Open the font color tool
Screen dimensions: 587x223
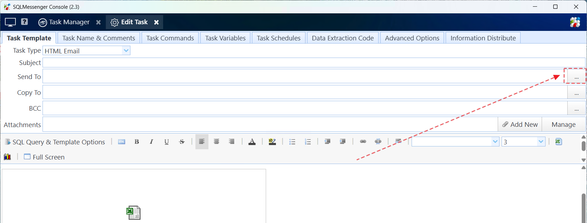[252, 142]
